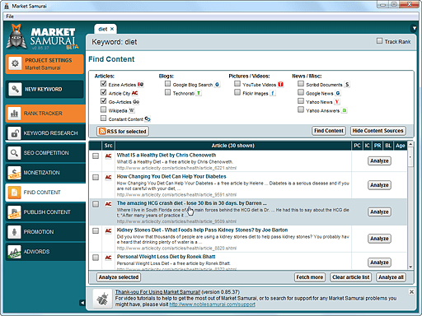Open the Monetization module
The width and height of the screenshot is (422, 316).
pyautogui.click(x=45, y=173)
